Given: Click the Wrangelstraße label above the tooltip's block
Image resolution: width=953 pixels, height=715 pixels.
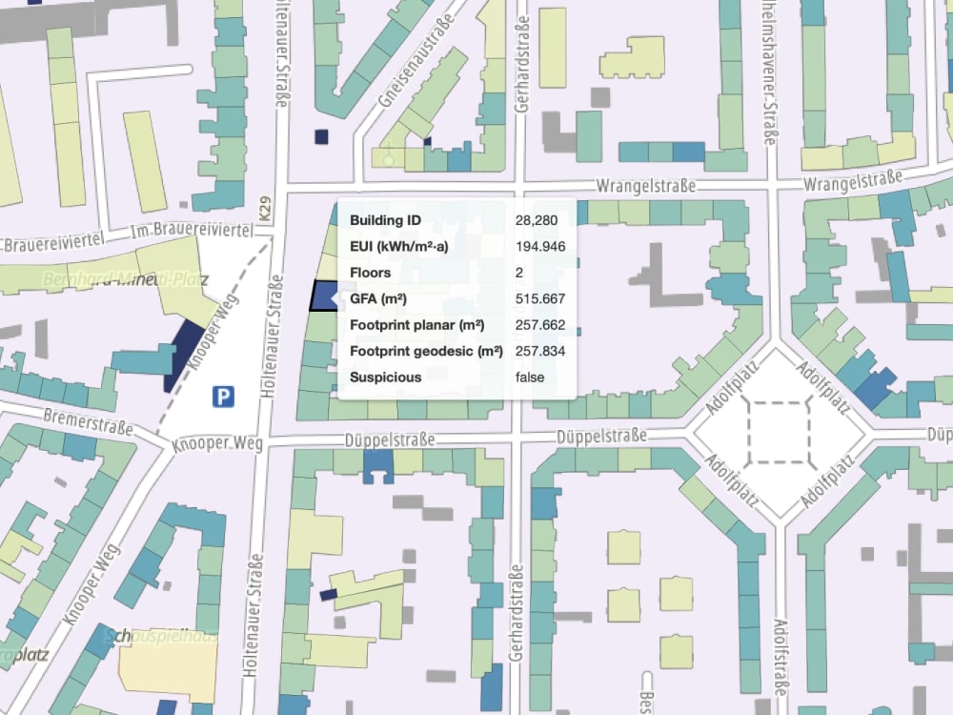Looking at the screenshot, I should pos(645,186).
